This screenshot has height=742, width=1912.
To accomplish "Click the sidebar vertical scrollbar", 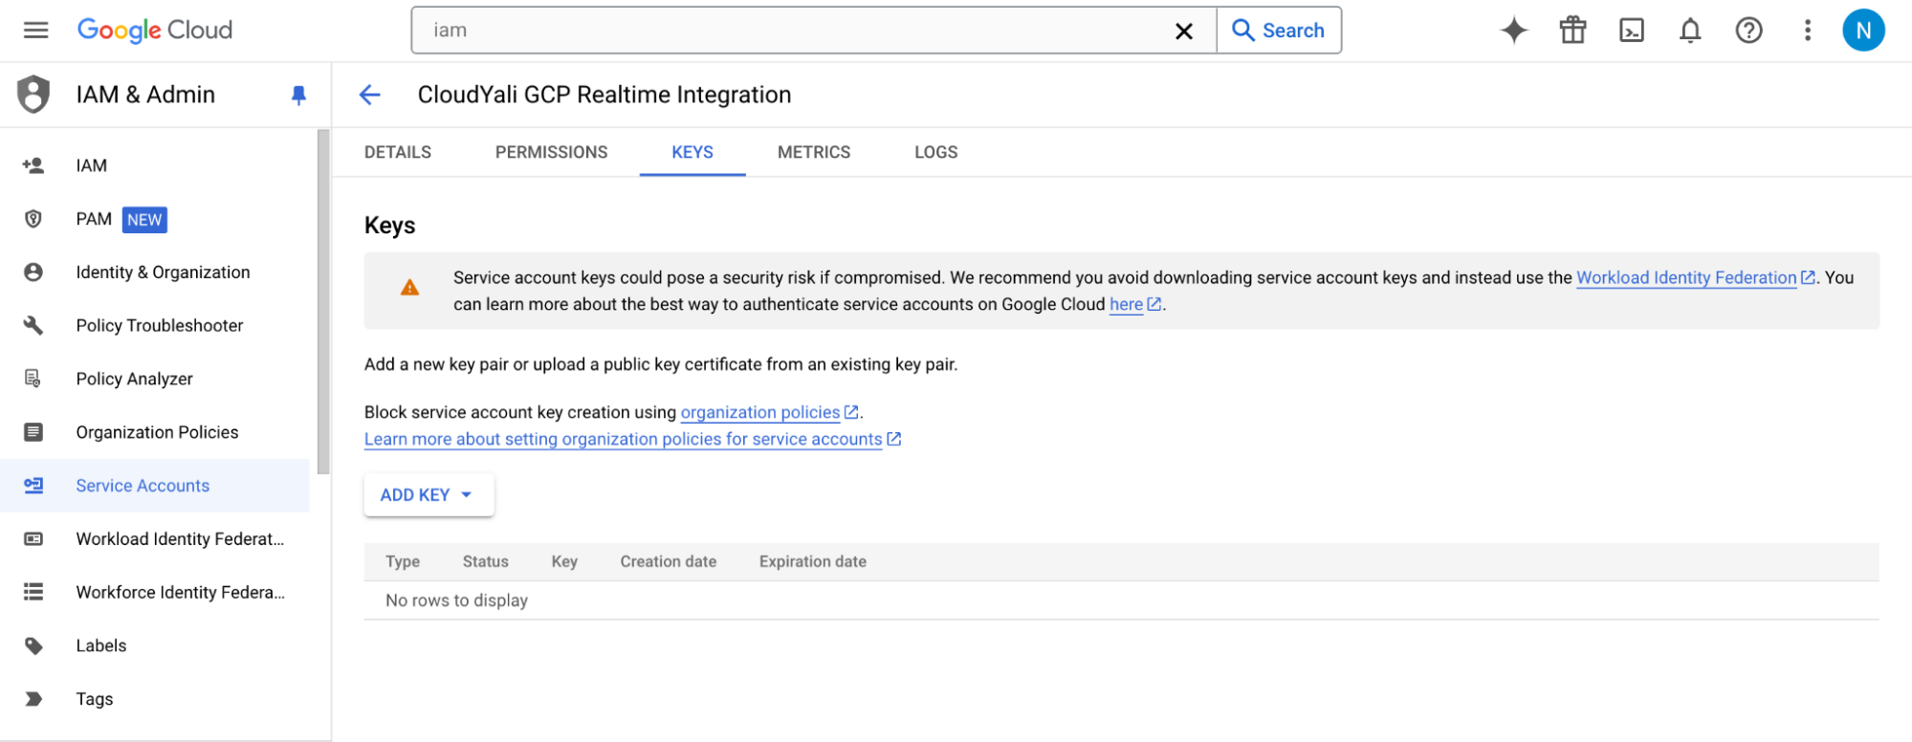I will click(x=323, y=302).
